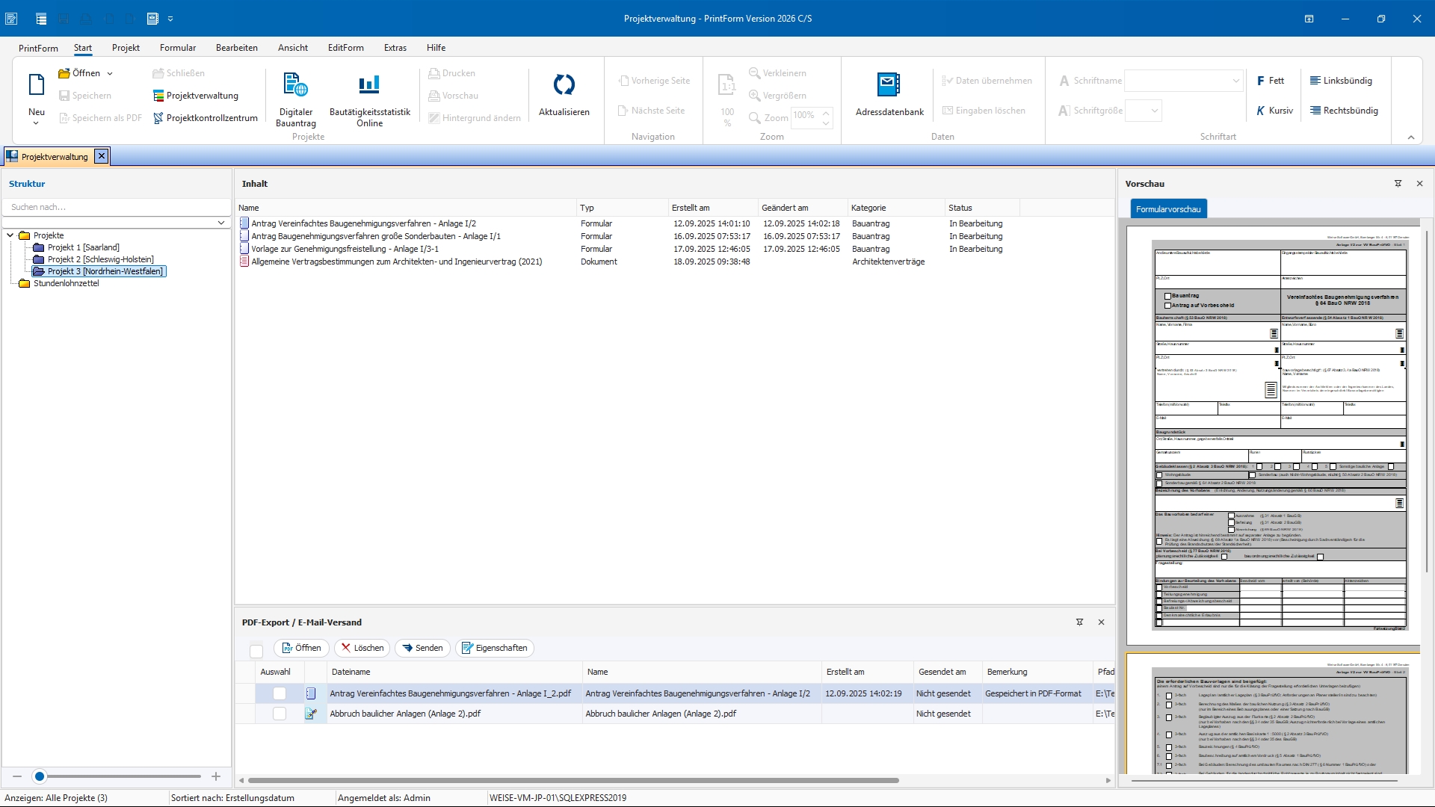Click the Eigenschaften button
Screen dimensions: 1435x807
coord(494,649)
